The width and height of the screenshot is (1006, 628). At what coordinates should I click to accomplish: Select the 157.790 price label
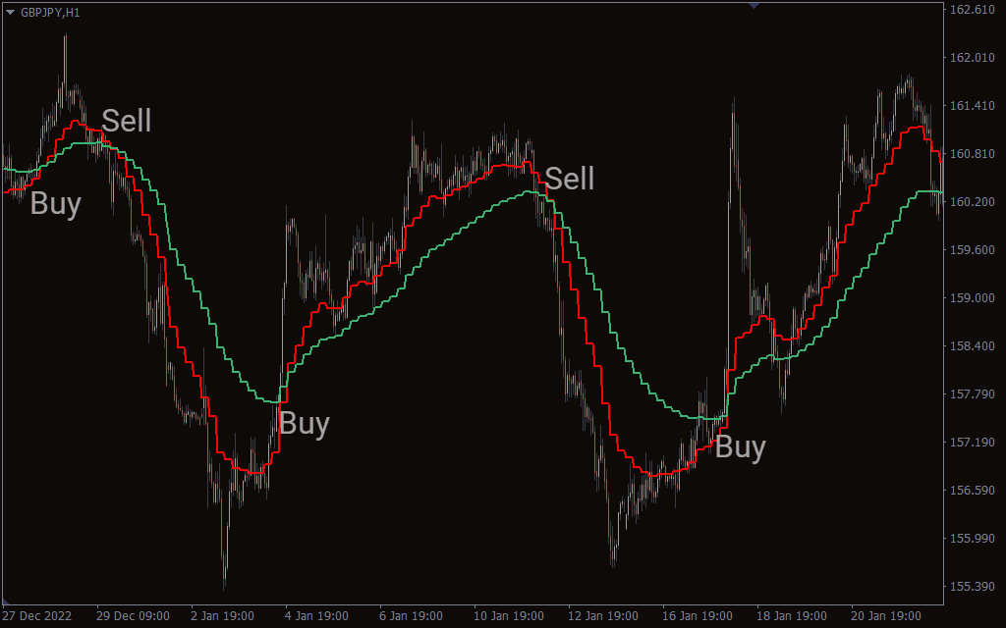(x=972, y=394)
